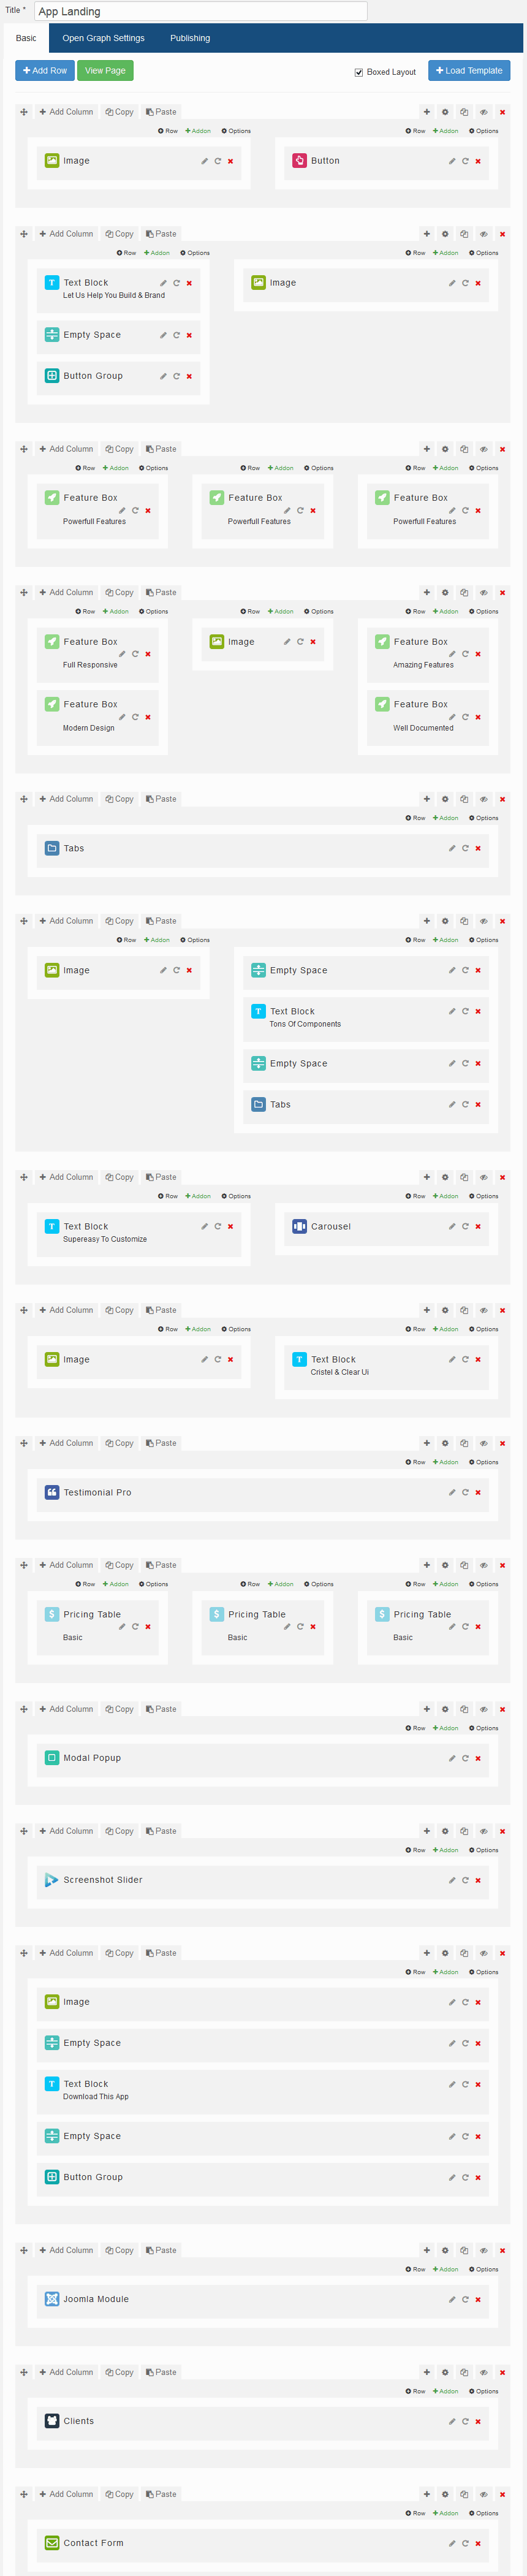Delete the 'Full Responsive' feature box
This screenshot has width=527, height=2576.
click(x=148, y=654)
